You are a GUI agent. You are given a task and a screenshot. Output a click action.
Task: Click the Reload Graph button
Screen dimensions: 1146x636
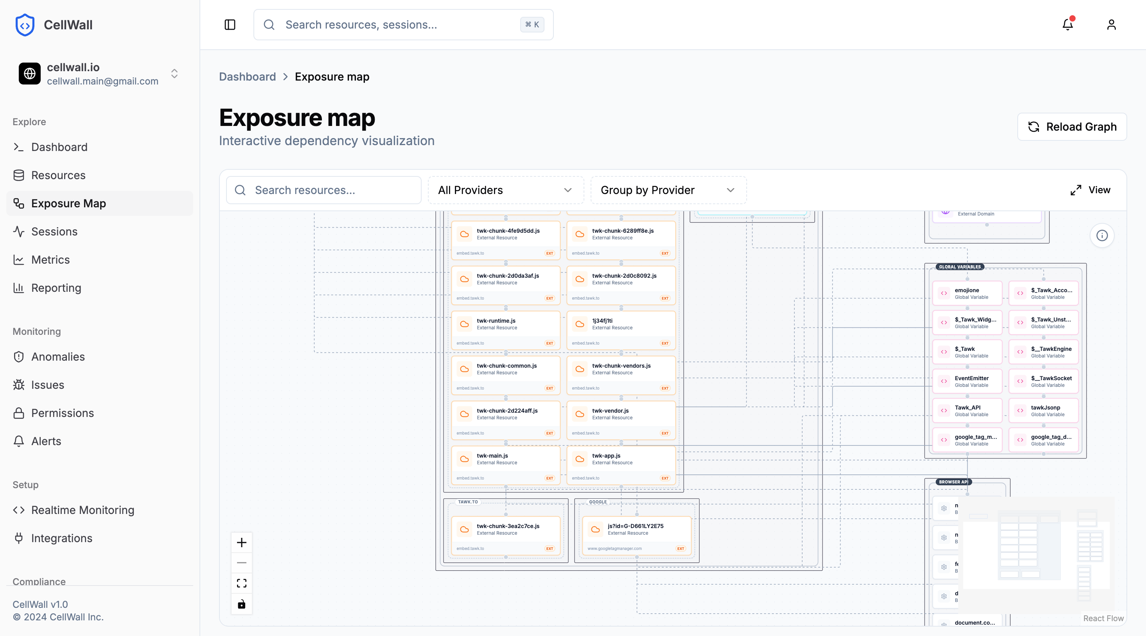tap(1072, 127)
